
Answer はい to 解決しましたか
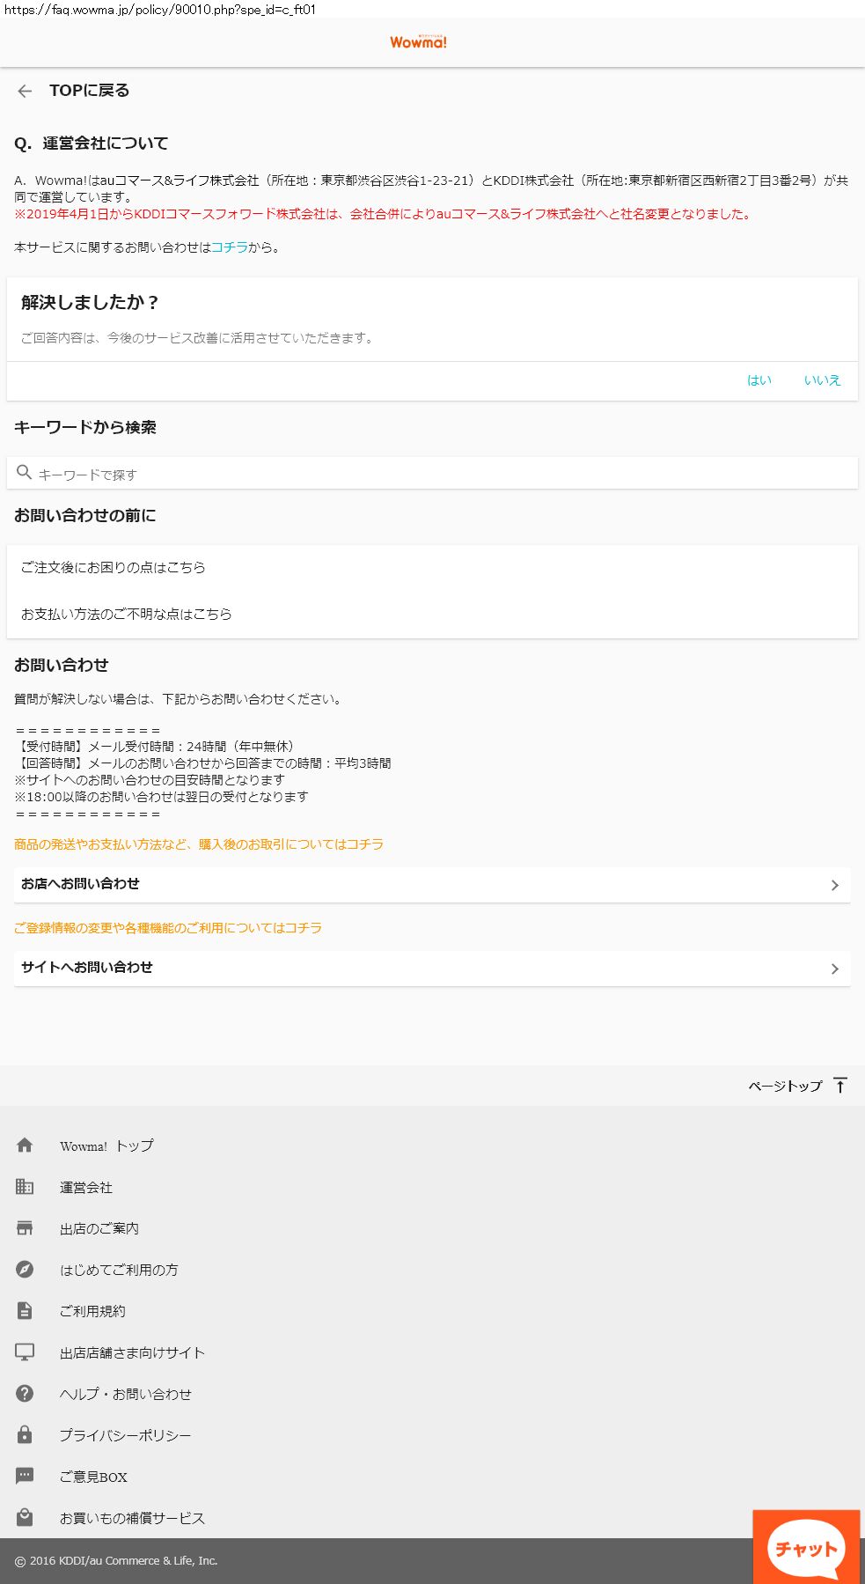tap(759, 380)
